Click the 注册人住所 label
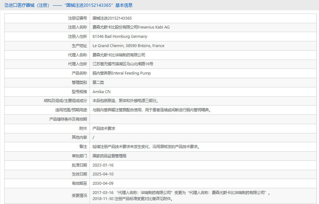The image size is (319, 204). click(77, 36)
